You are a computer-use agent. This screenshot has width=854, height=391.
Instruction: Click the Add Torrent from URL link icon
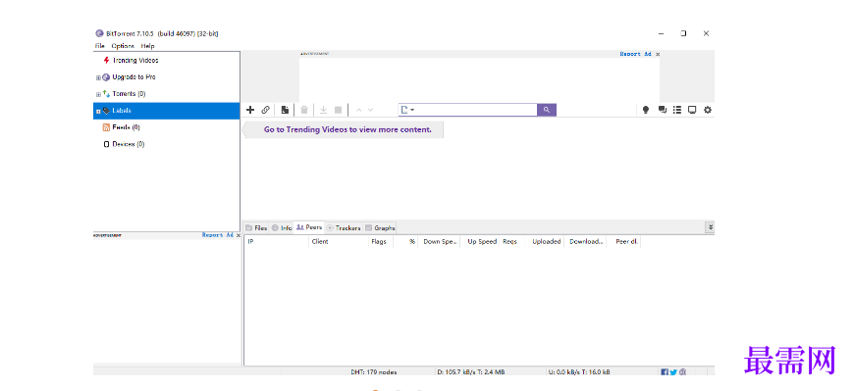click(x=265, y=110)
